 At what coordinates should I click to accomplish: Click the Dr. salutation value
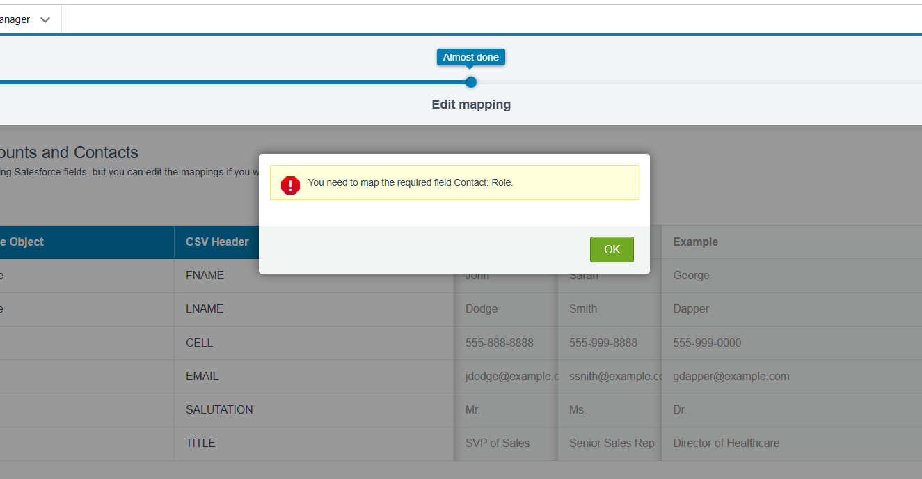[x=680, y=409]
